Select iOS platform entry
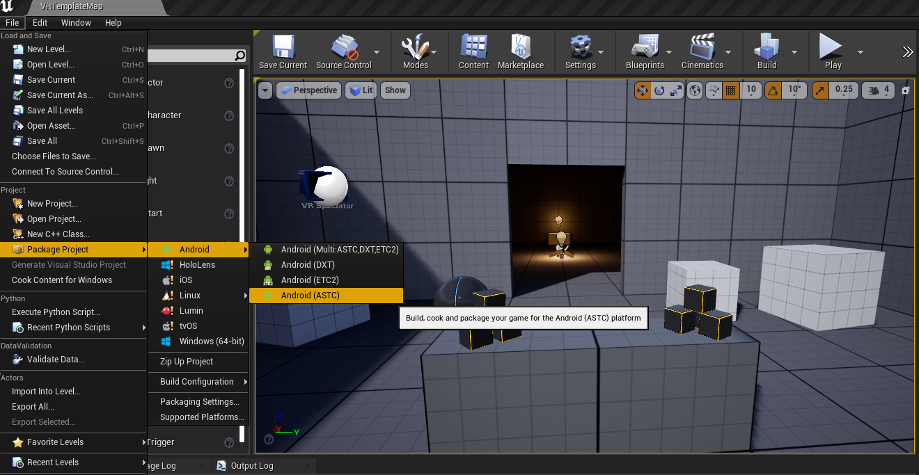 pos(198,280)
